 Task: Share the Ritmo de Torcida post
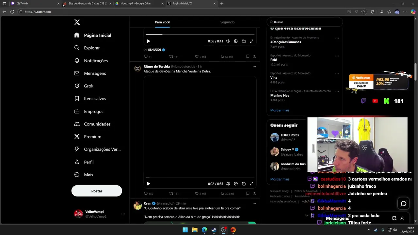click(x=254, y=194)
